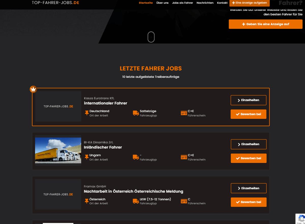Click the LKW (7.5-12 Tonnen) text
This screenshot has height=224, width=305.
pos(155,199)
